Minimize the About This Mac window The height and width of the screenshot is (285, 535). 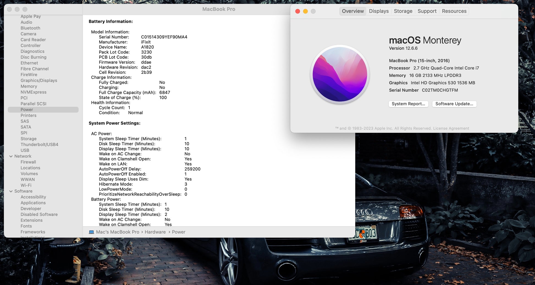pos(305,11)
